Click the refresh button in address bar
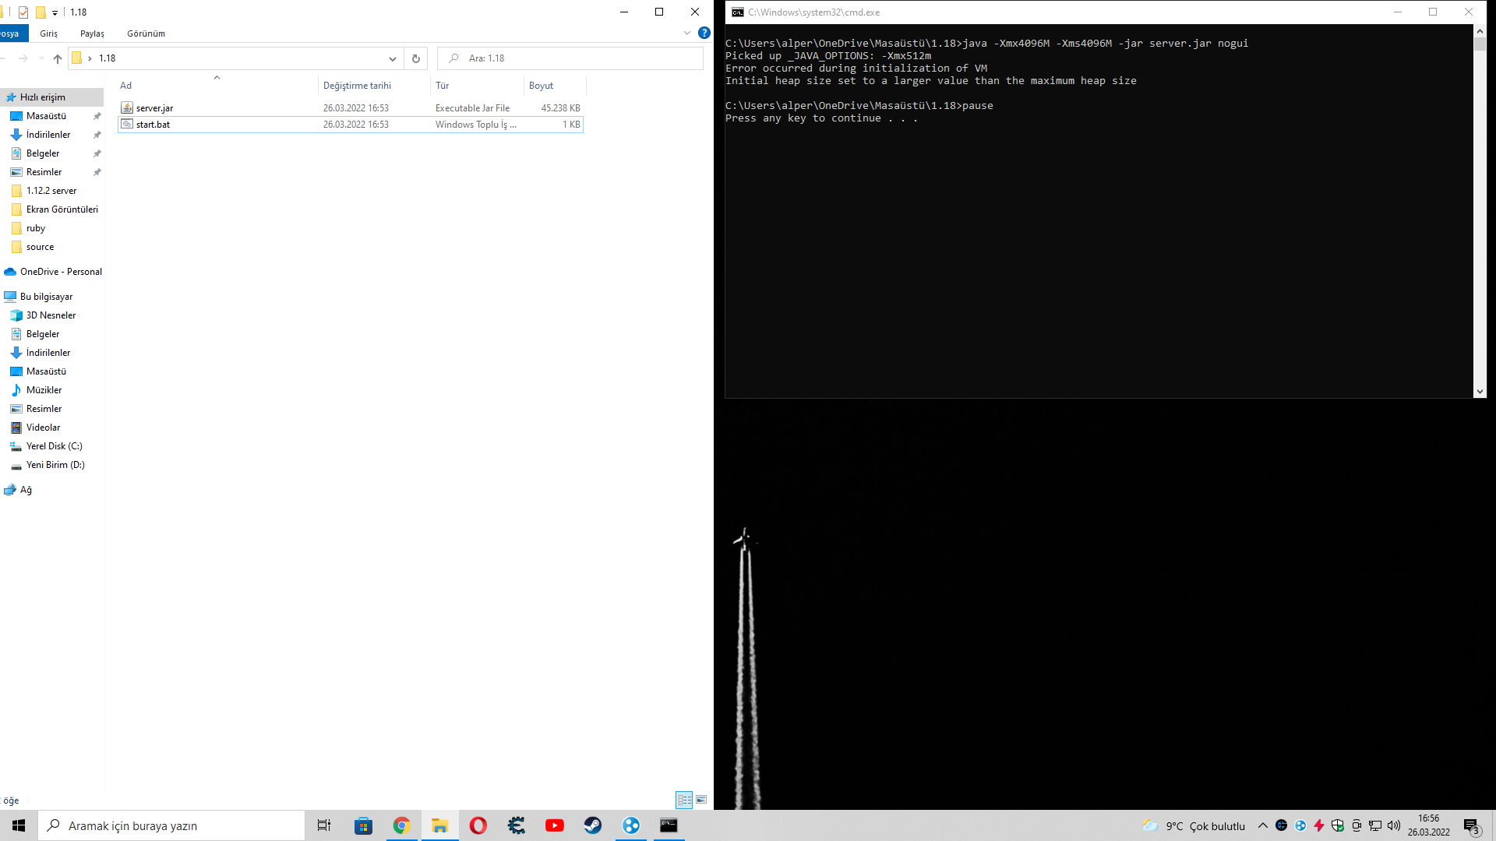Image resolution: width=1496 pixels, height=841 pixels. pyautogui.click(x=415, y=58)
